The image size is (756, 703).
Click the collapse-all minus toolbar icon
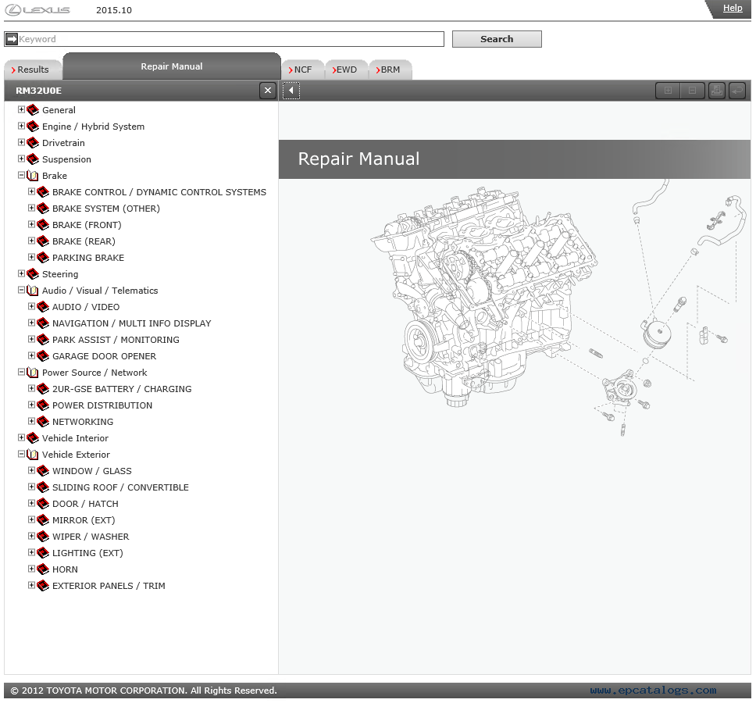tap(692, 91)
